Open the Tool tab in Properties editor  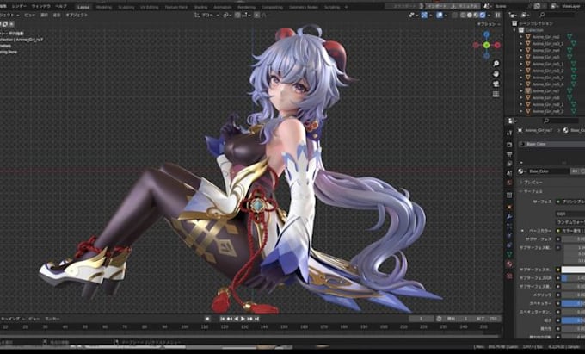pos(509,133)
